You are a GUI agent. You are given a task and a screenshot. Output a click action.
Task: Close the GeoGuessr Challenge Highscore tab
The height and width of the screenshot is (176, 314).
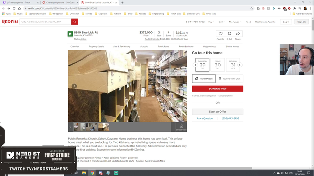tap(77, 3)
